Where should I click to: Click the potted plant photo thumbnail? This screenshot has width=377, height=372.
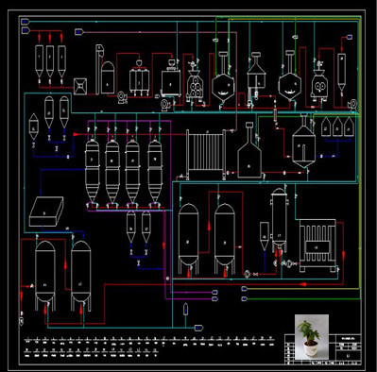[312, 336]
